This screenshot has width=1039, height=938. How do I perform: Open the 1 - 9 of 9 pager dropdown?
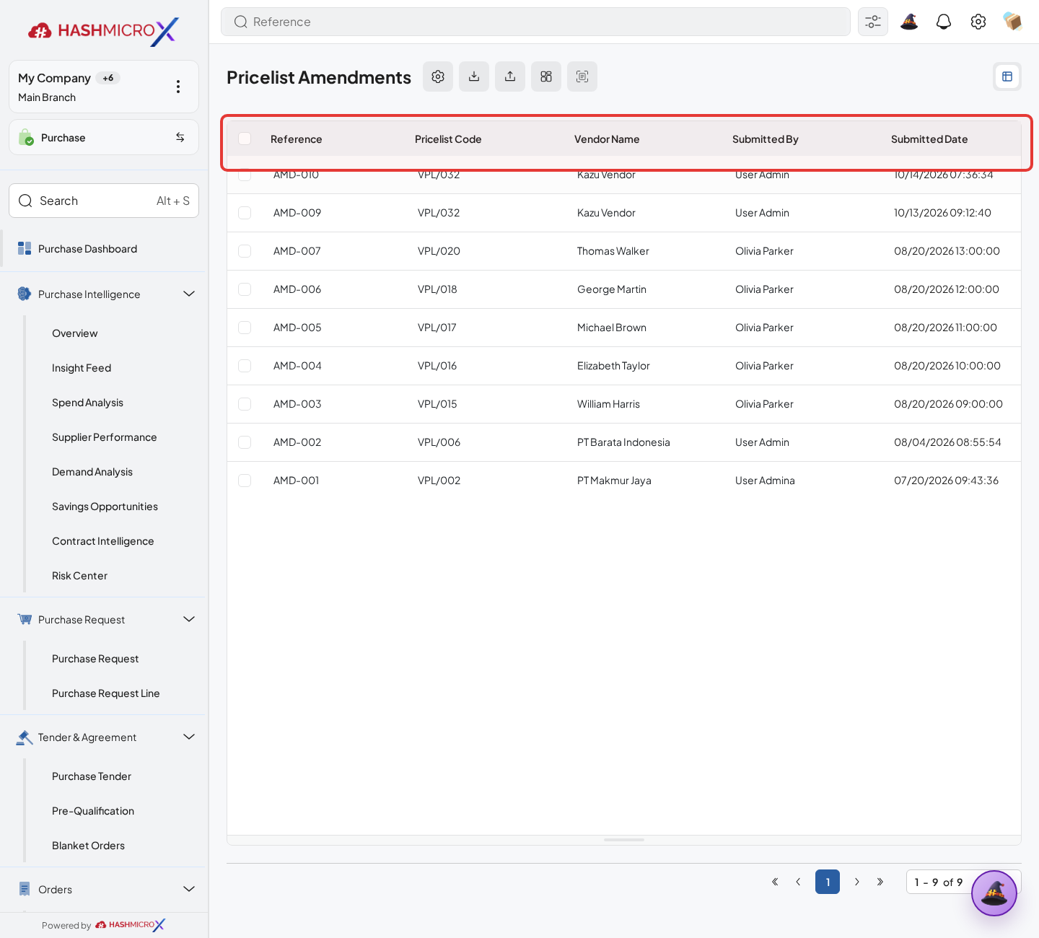coord(963,882)
